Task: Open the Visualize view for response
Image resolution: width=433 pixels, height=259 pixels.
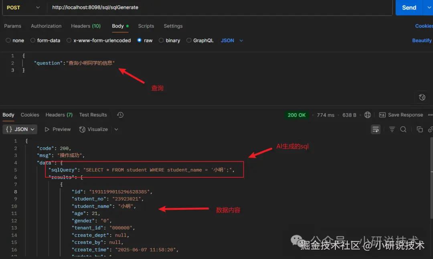Action: pyautogui.click(x=93, y=129)
